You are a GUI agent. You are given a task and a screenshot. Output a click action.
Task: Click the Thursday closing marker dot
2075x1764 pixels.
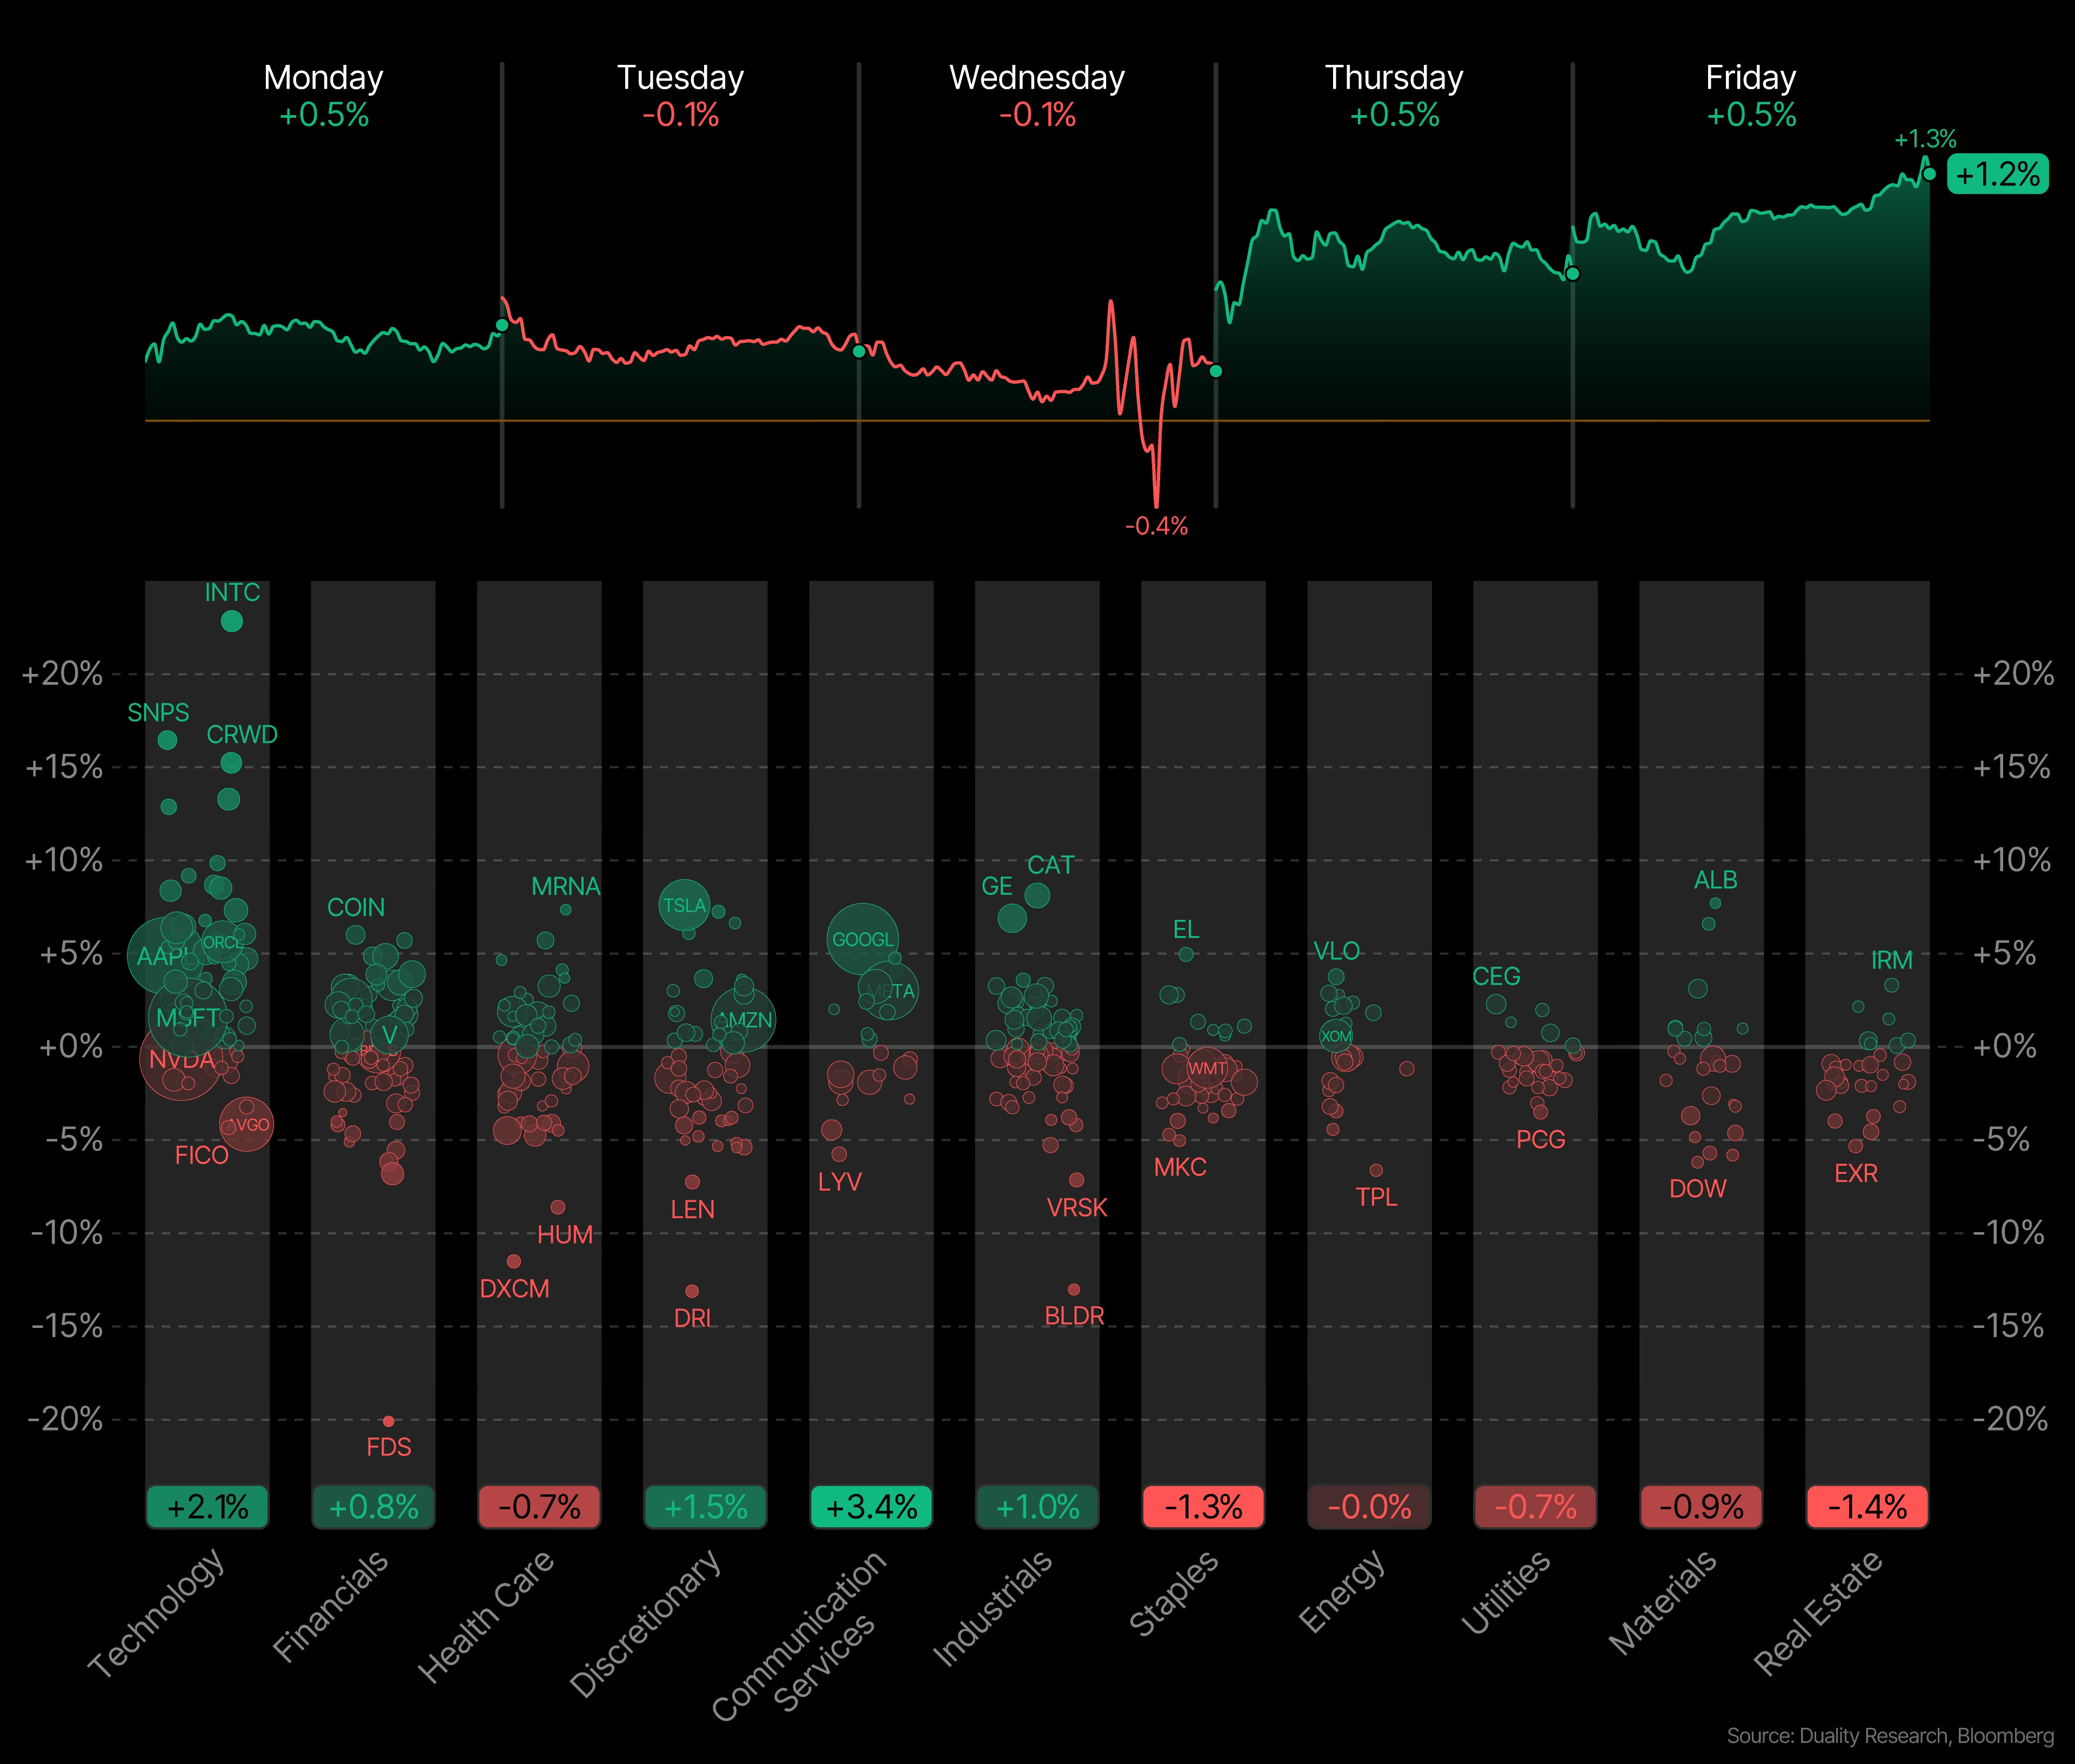tap(1572, 274)
